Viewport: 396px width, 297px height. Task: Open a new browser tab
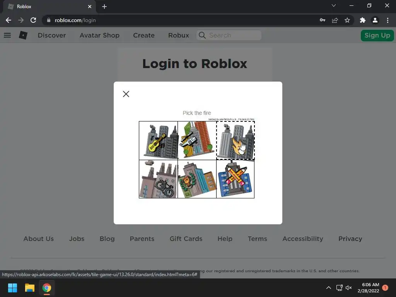pyautogui.click(x=104, y=7)
